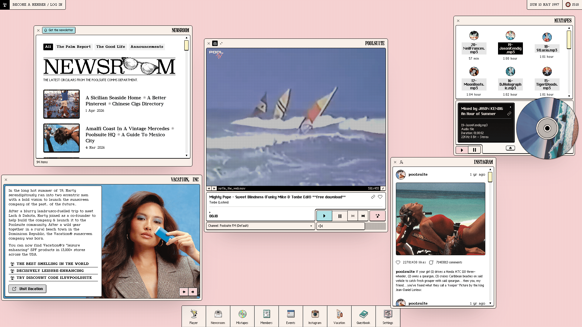
Task: Switch to the Announcements tab
Action: [147, 47]
